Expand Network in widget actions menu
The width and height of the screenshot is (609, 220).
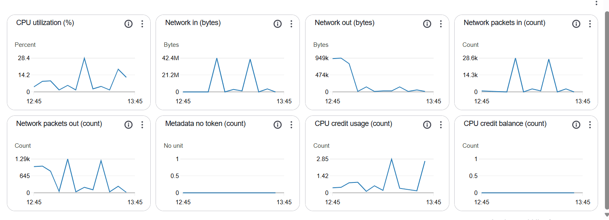click(x=291, y=24)
